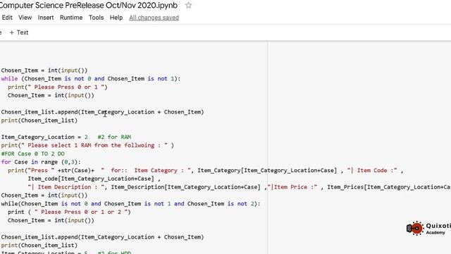This screenshot has height=254, width=451.
Task: Star the notebook with the star icon
Action: coord(188,5)
